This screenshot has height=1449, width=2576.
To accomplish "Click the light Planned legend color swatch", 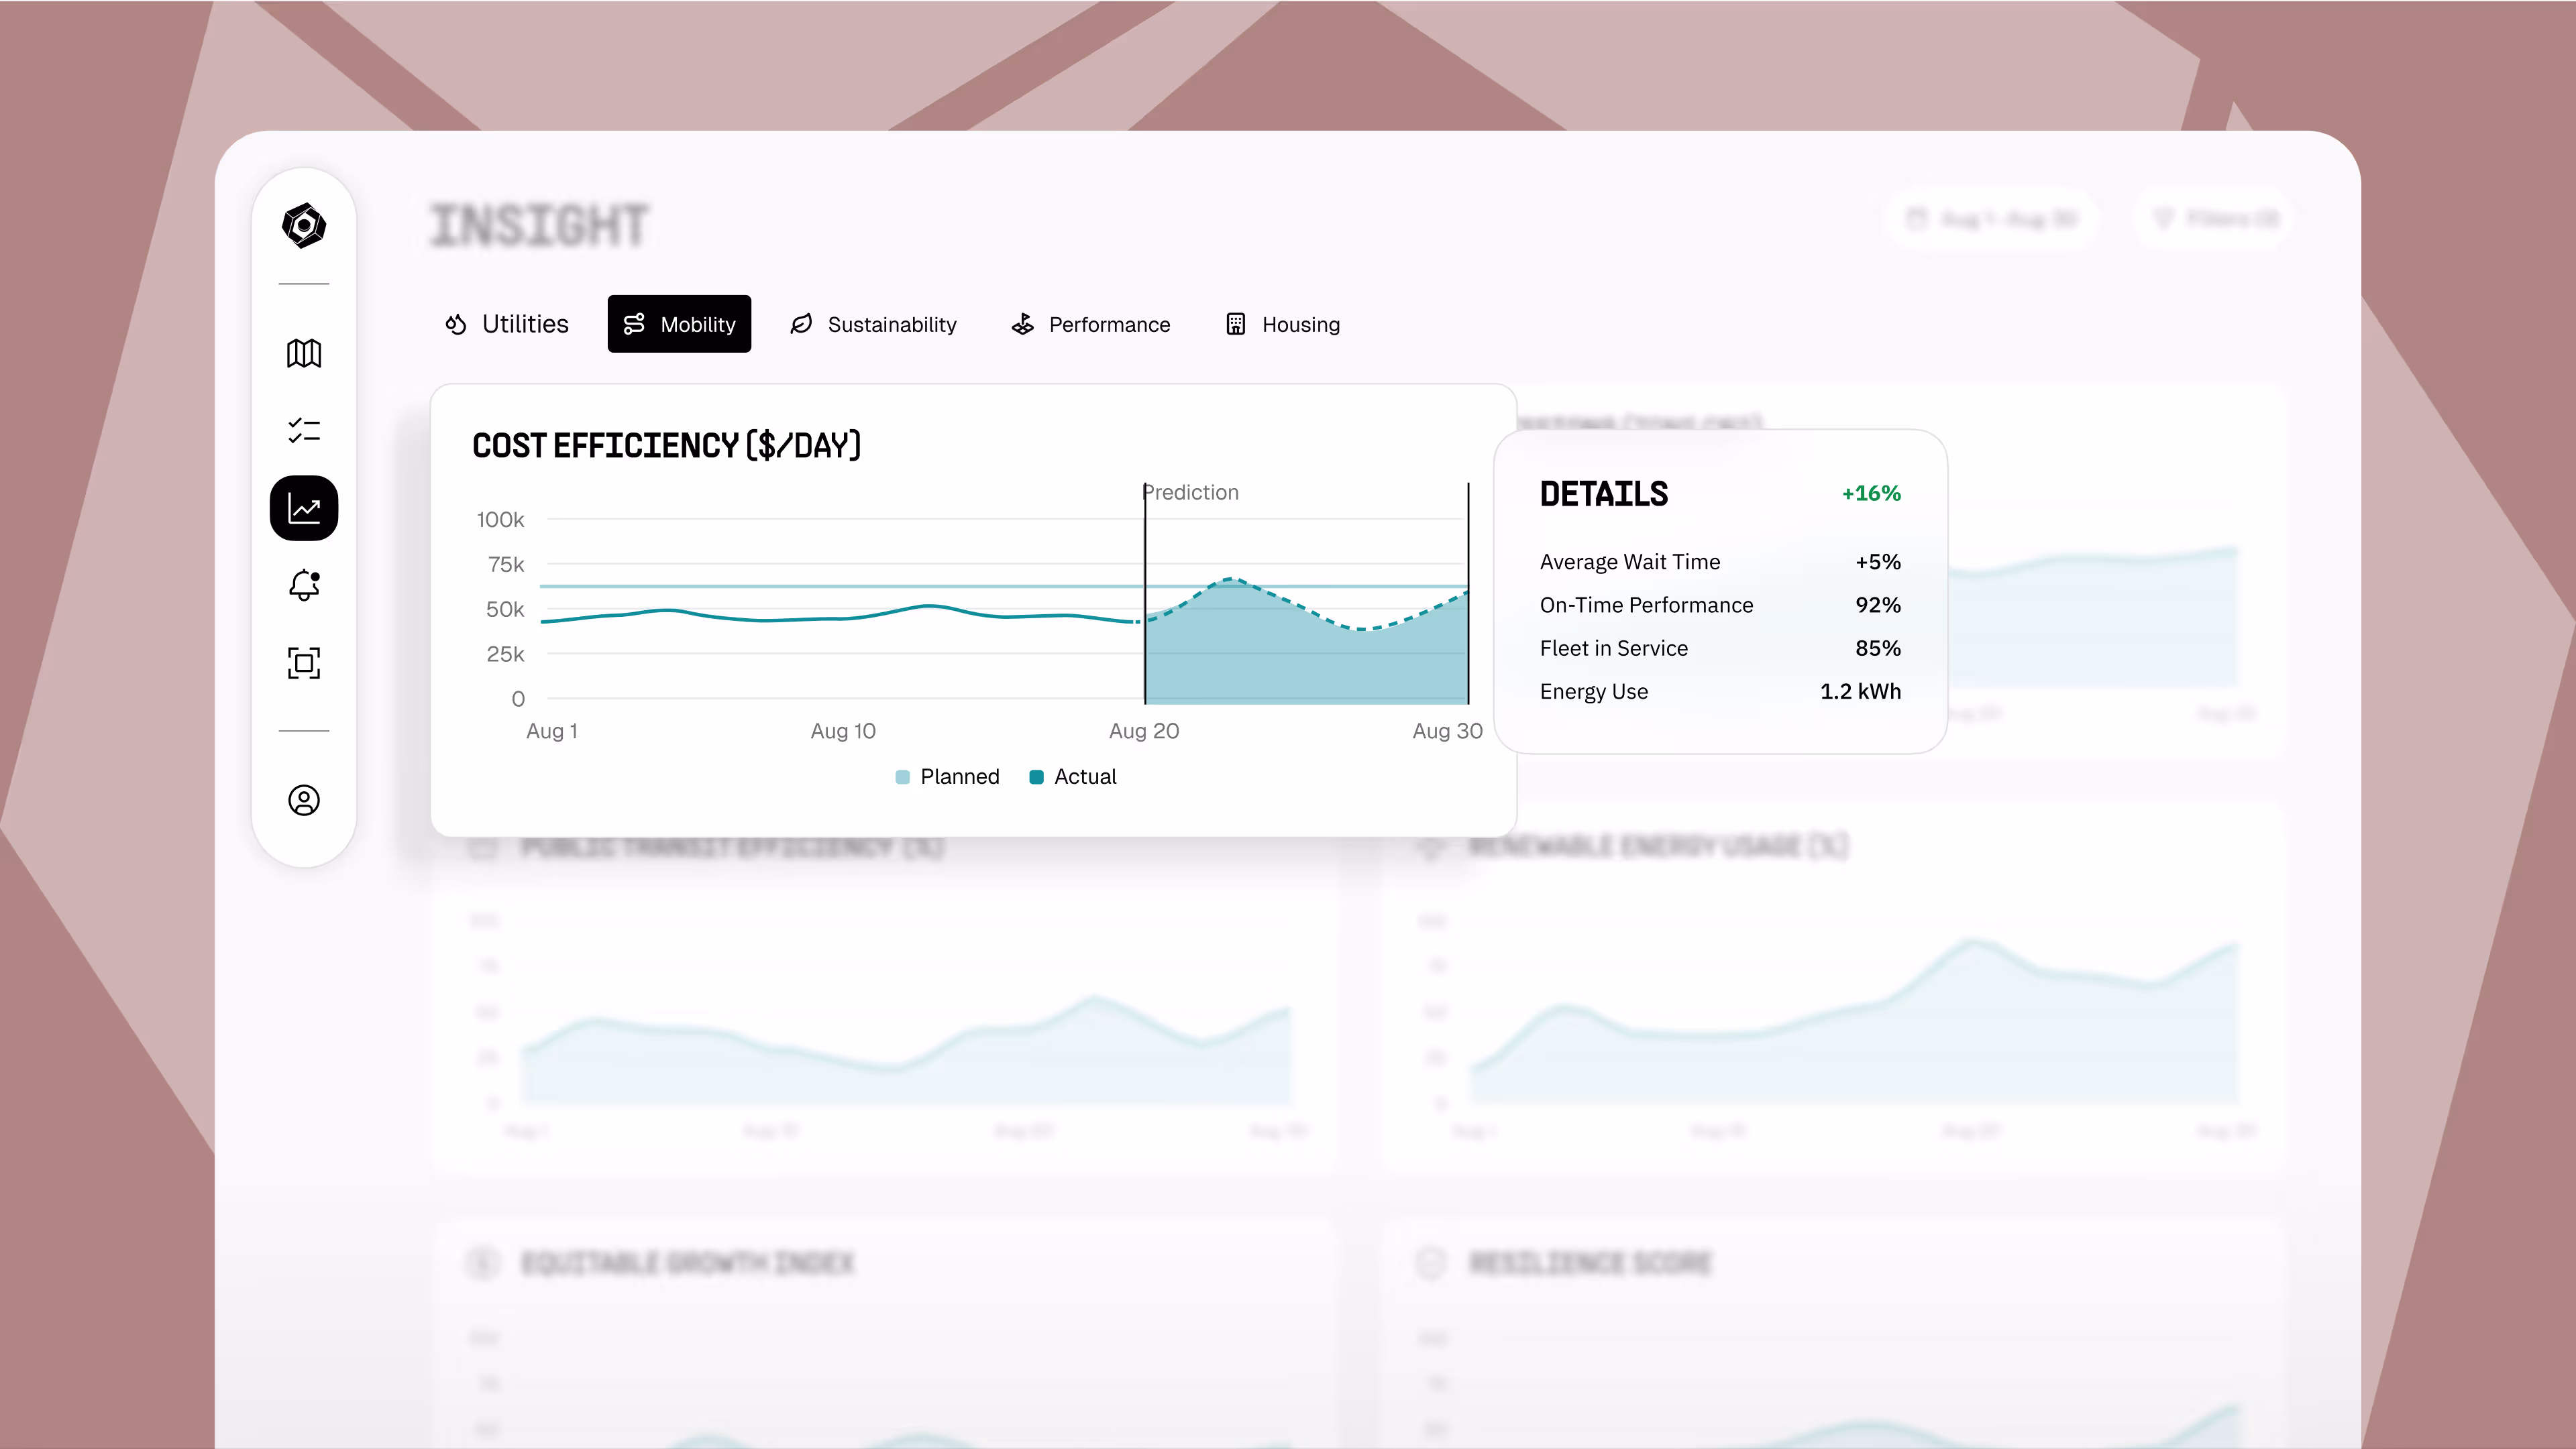I will 903,777.
